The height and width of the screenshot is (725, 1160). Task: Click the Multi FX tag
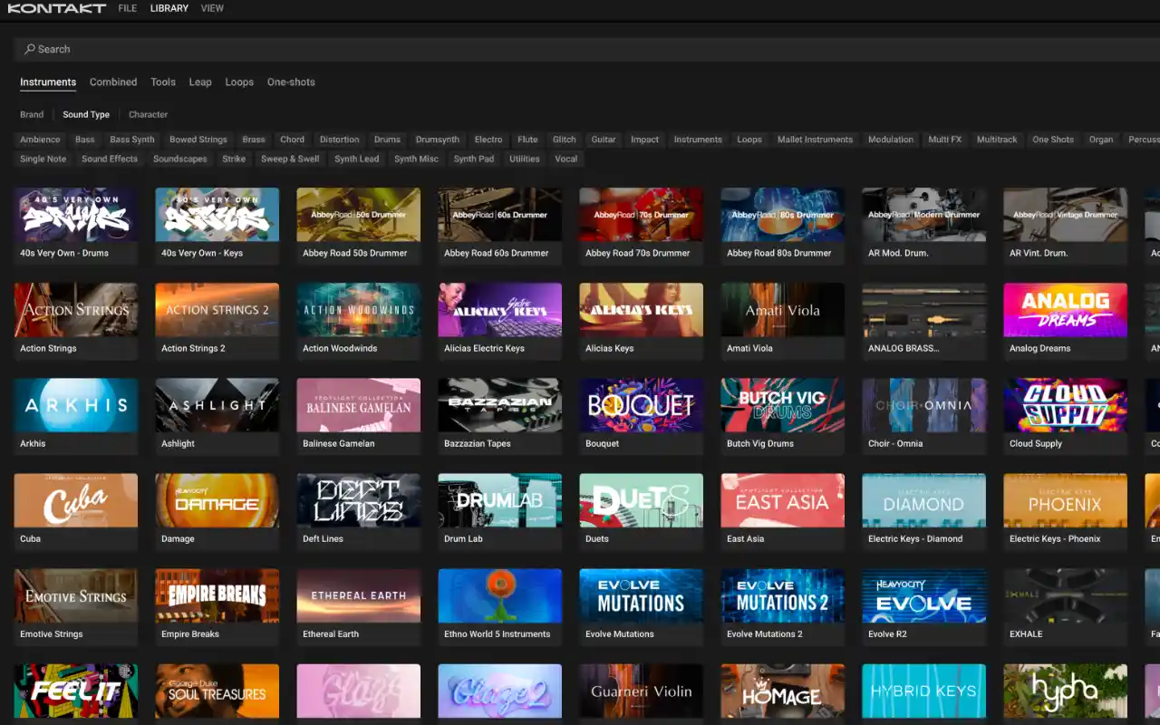coord(944,140)
